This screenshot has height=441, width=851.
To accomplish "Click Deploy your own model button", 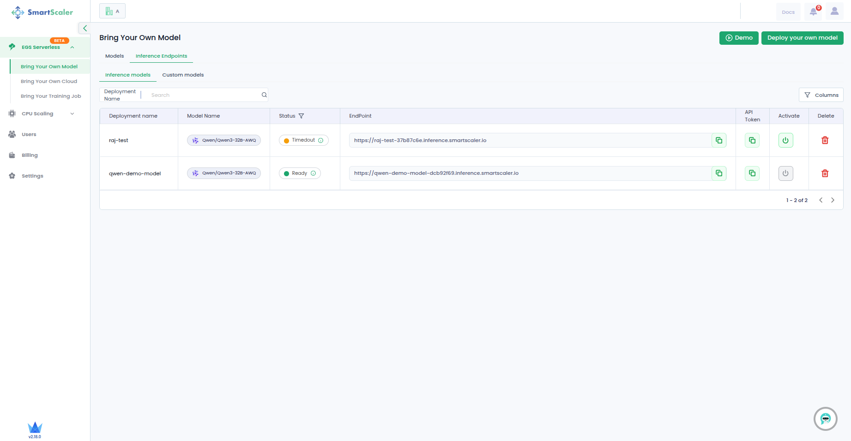I will 802,38.
